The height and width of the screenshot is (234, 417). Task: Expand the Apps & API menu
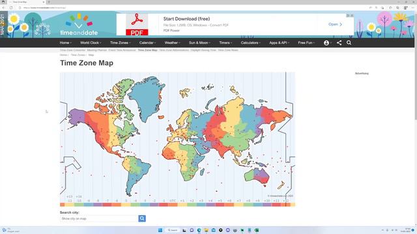coord(279,43)
